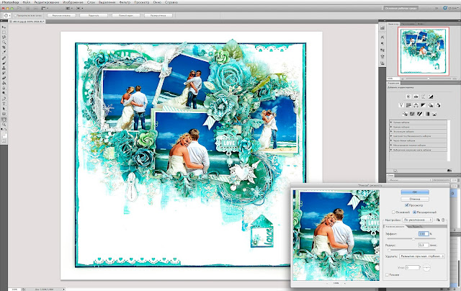Add a Brightness/Contrast adjustment

tap(408, 97)
